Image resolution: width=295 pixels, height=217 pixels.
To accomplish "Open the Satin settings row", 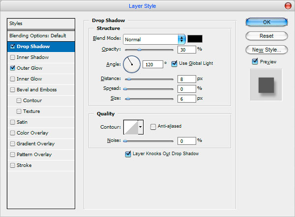I will (41, 122).
